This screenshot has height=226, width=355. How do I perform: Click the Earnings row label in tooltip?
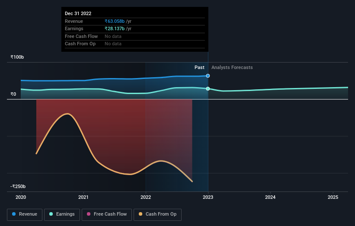[74, 28]
